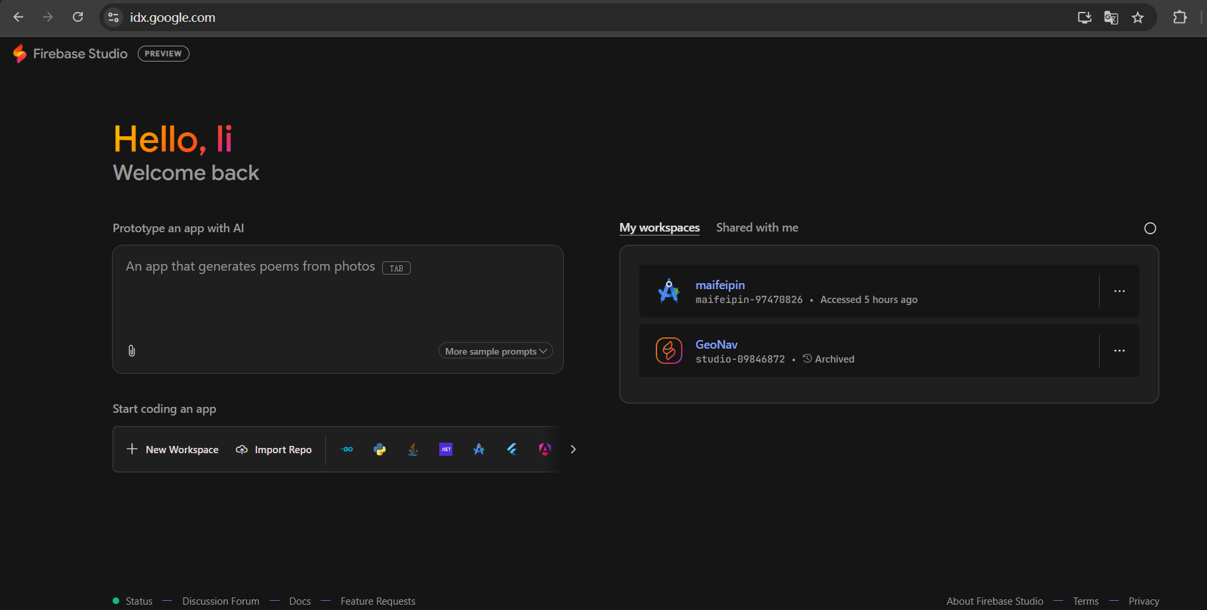This screenshot has width=1207, height=610.
Task: Open the GeoNav workspace link
Action: (716, 345)
